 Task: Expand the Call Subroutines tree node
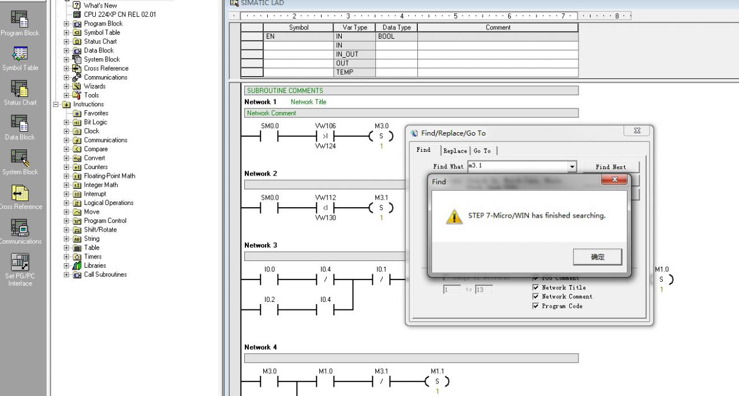click(x=66, y=274)
